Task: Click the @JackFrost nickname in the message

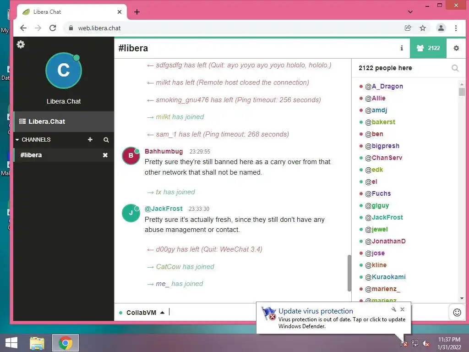Action: click(164, 209)
